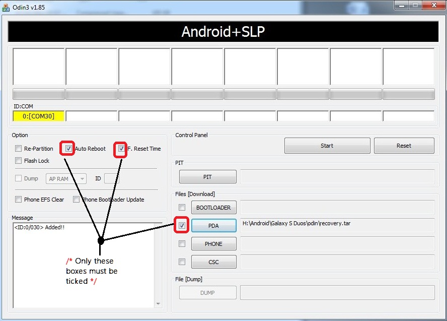Click the PDA file button
The image size is (447, 321).
(213, 226)
